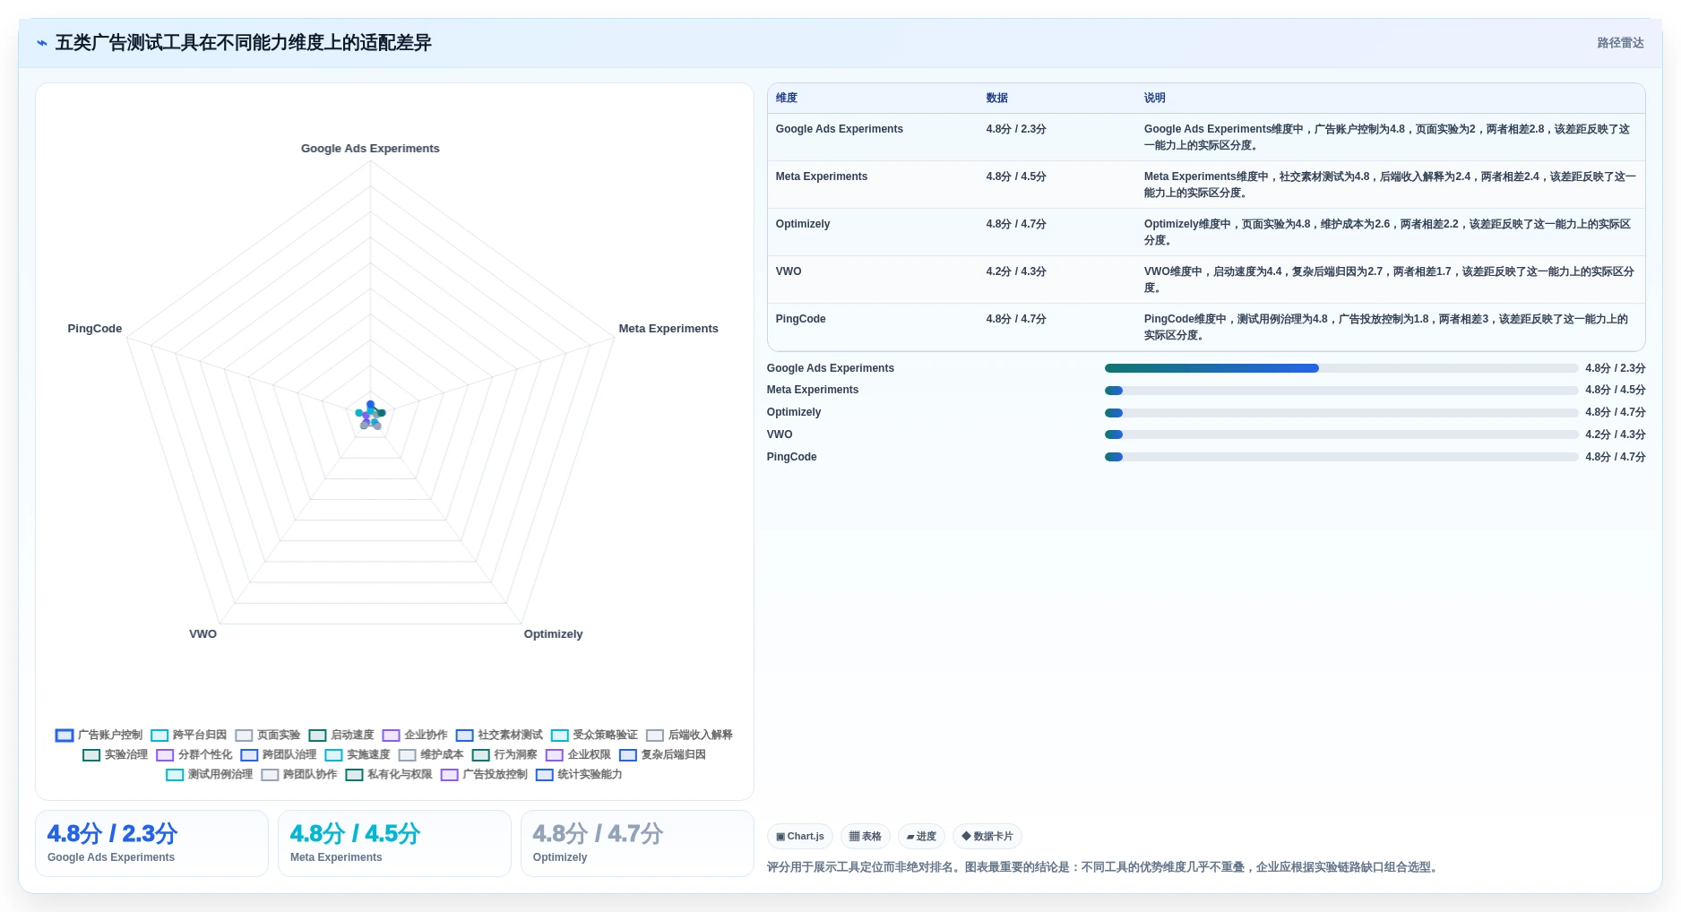
Task: Hide the 页面实验 legend series
Action: click(x=268, y=735)
